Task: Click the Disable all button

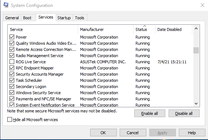Action: [x=184, y=113]
